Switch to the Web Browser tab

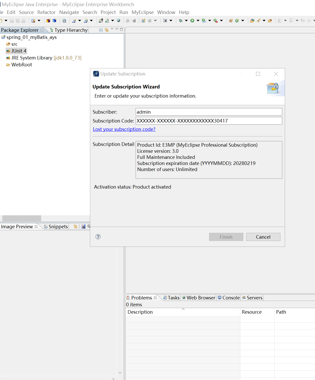pos(199,298)
